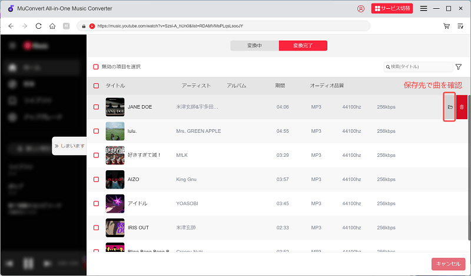Open the output folder for JANE DOE
Viewport: 471px width, 276px height.
450,107
